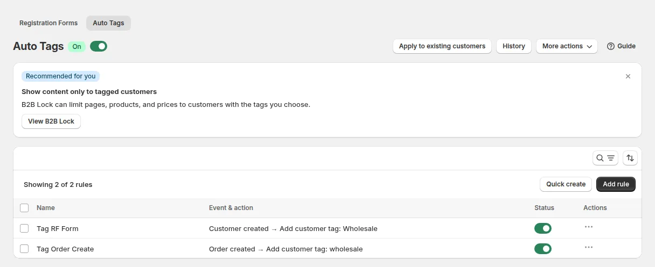The width and height of the screenshot is (655, 267).
Task: Click the Status column header
Action: (544, 208)
